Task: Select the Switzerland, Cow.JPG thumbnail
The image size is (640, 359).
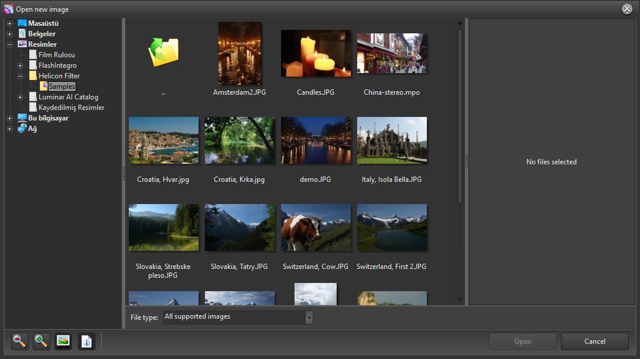Action: (316, 228)
